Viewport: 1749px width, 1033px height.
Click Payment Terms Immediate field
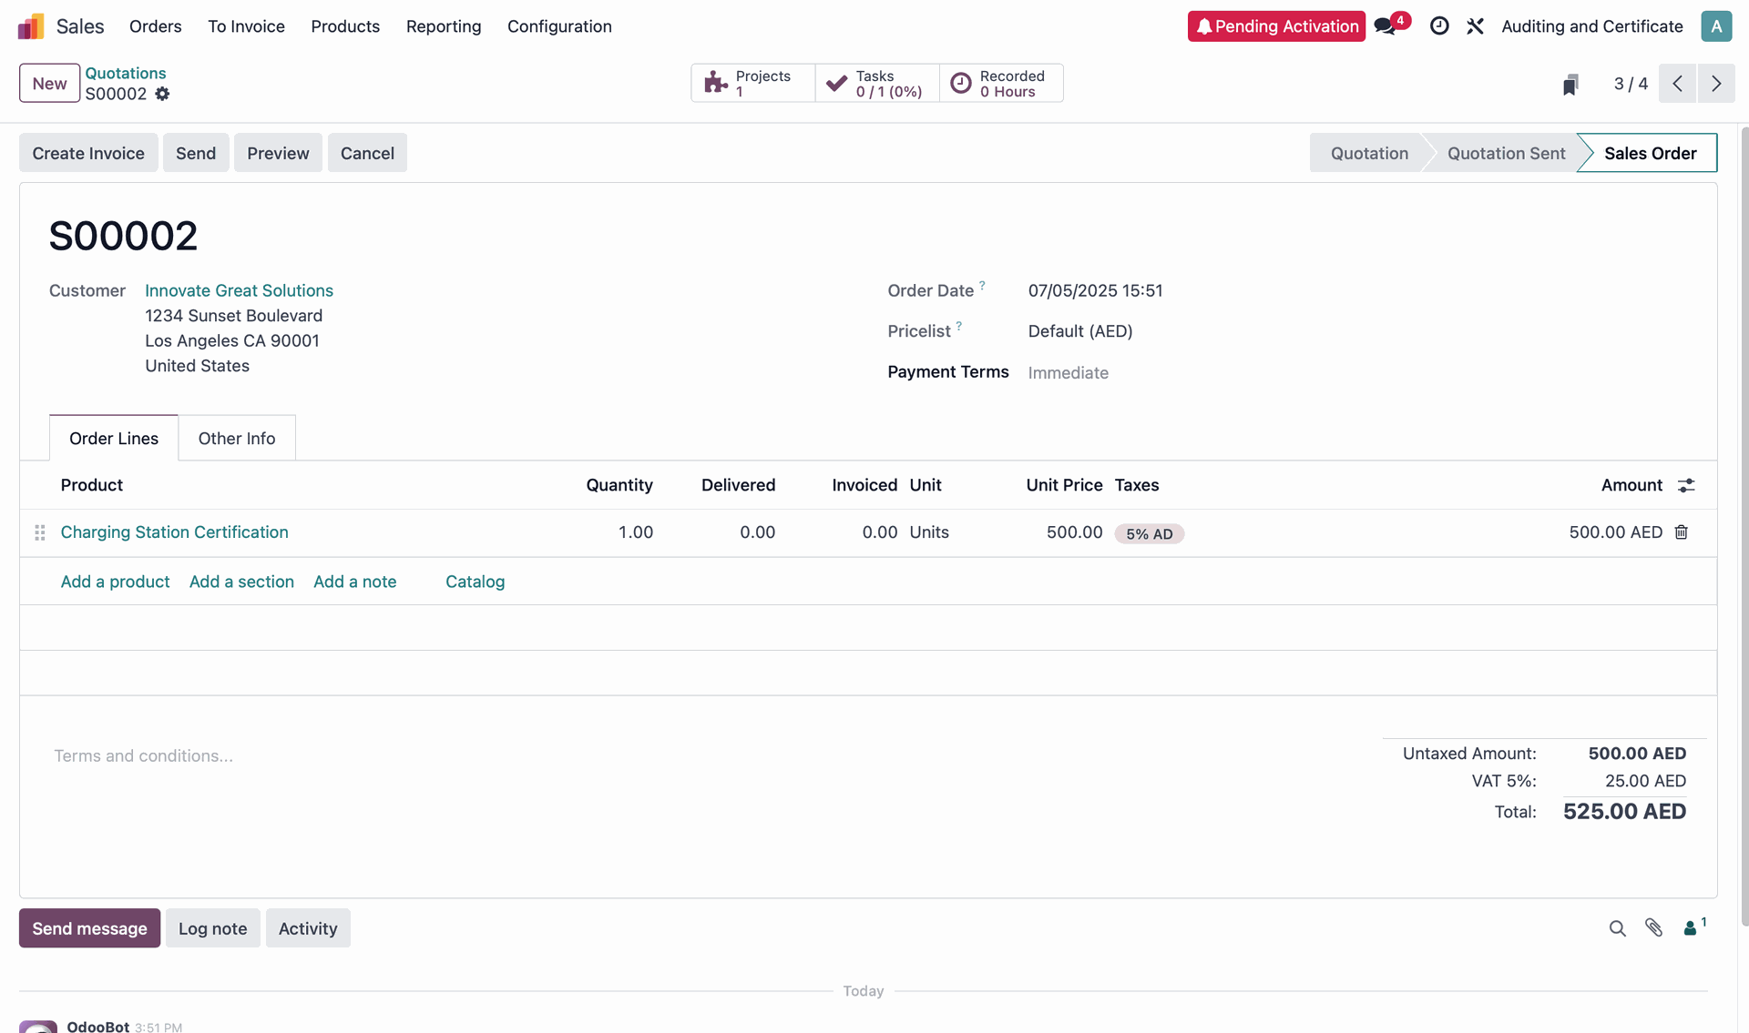point(1069,372)
